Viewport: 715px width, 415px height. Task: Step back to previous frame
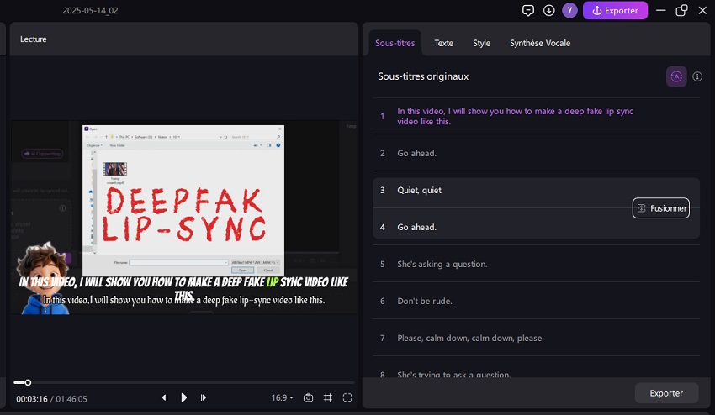(x=165, y=397)
